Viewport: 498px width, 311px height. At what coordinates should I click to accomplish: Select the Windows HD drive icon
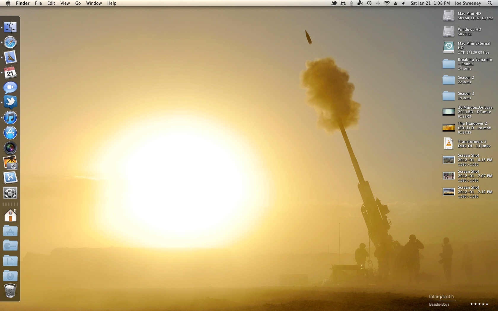point(448,32)
